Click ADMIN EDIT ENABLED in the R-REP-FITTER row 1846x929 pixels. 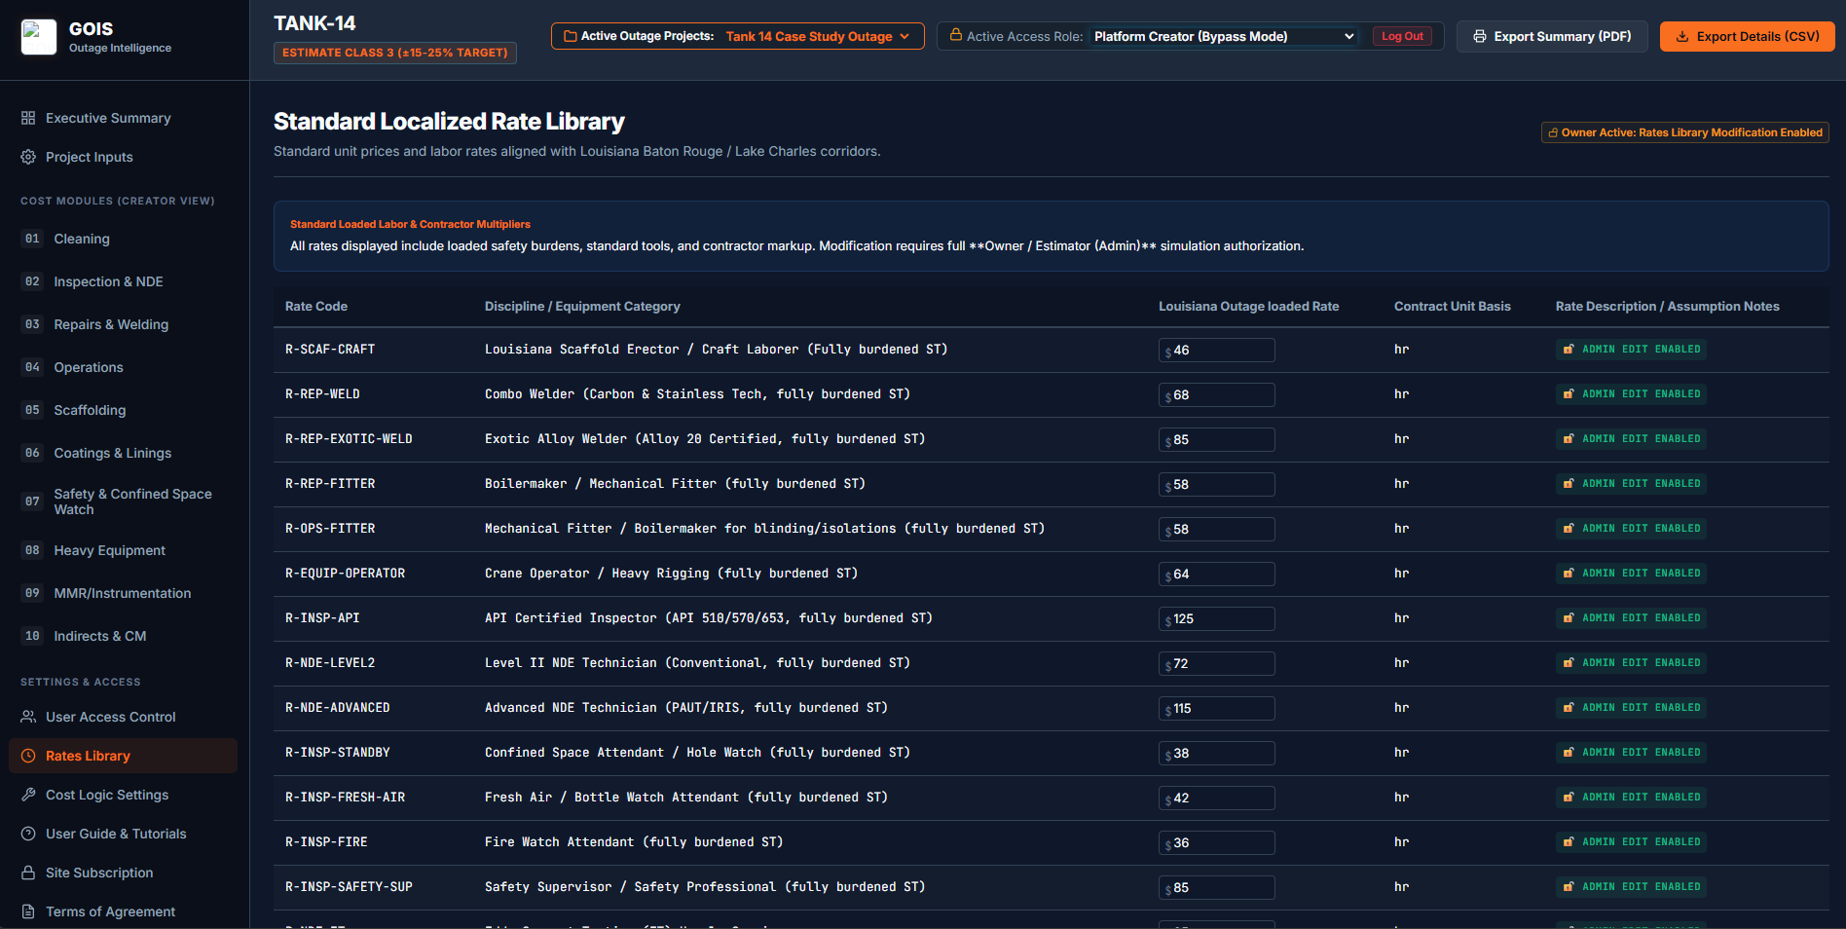[1631, 483]
